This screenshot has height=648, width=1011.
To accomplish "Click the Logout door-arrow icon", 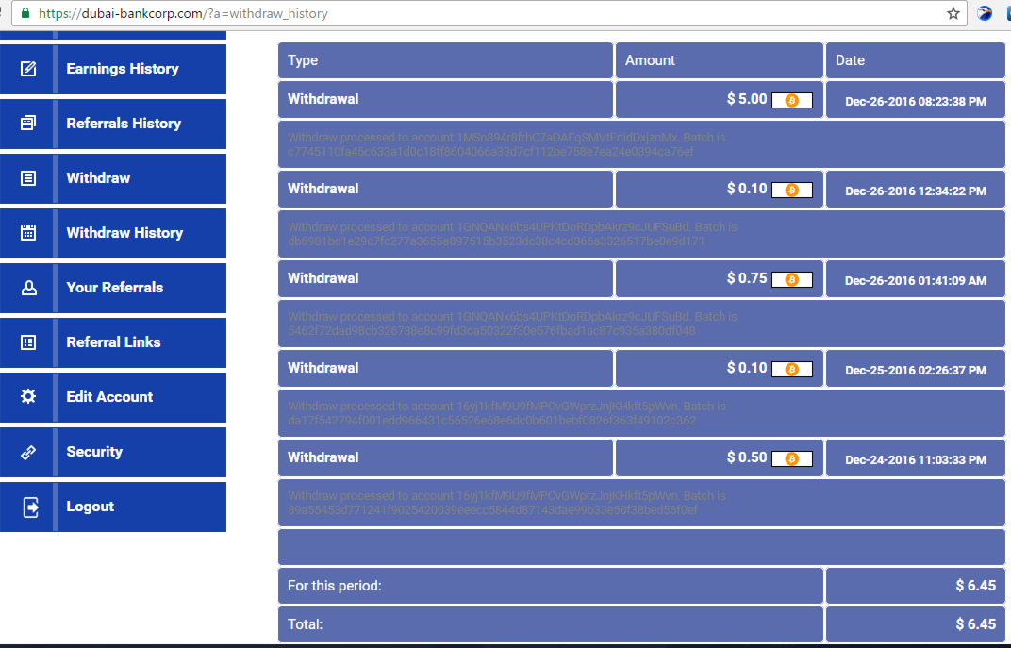I will pyautogui.click(x=30, y=507).
